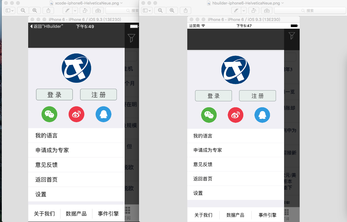The image size is (347, 222).
Task: Click rotate button in xcode-iphone6 Preview window
Action: click(85, 10)
